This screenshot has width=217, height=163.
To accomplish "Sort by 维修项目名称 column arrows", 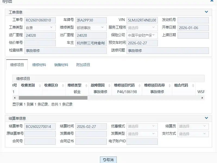I will [170, 85].
